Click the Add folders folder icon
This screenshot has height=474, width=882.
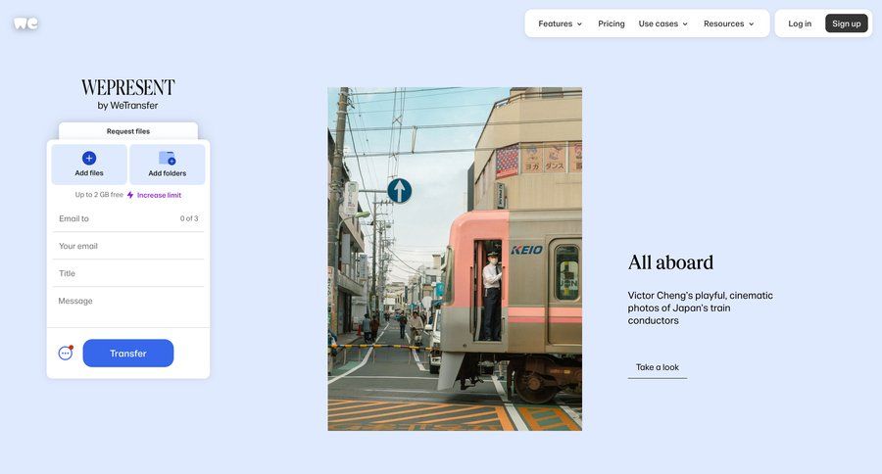tap(167, 158)
